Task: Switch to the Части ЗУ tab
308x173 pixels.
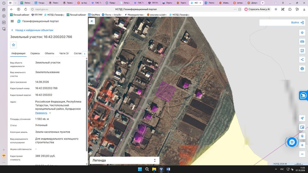Action: click(x=64, y=53)
